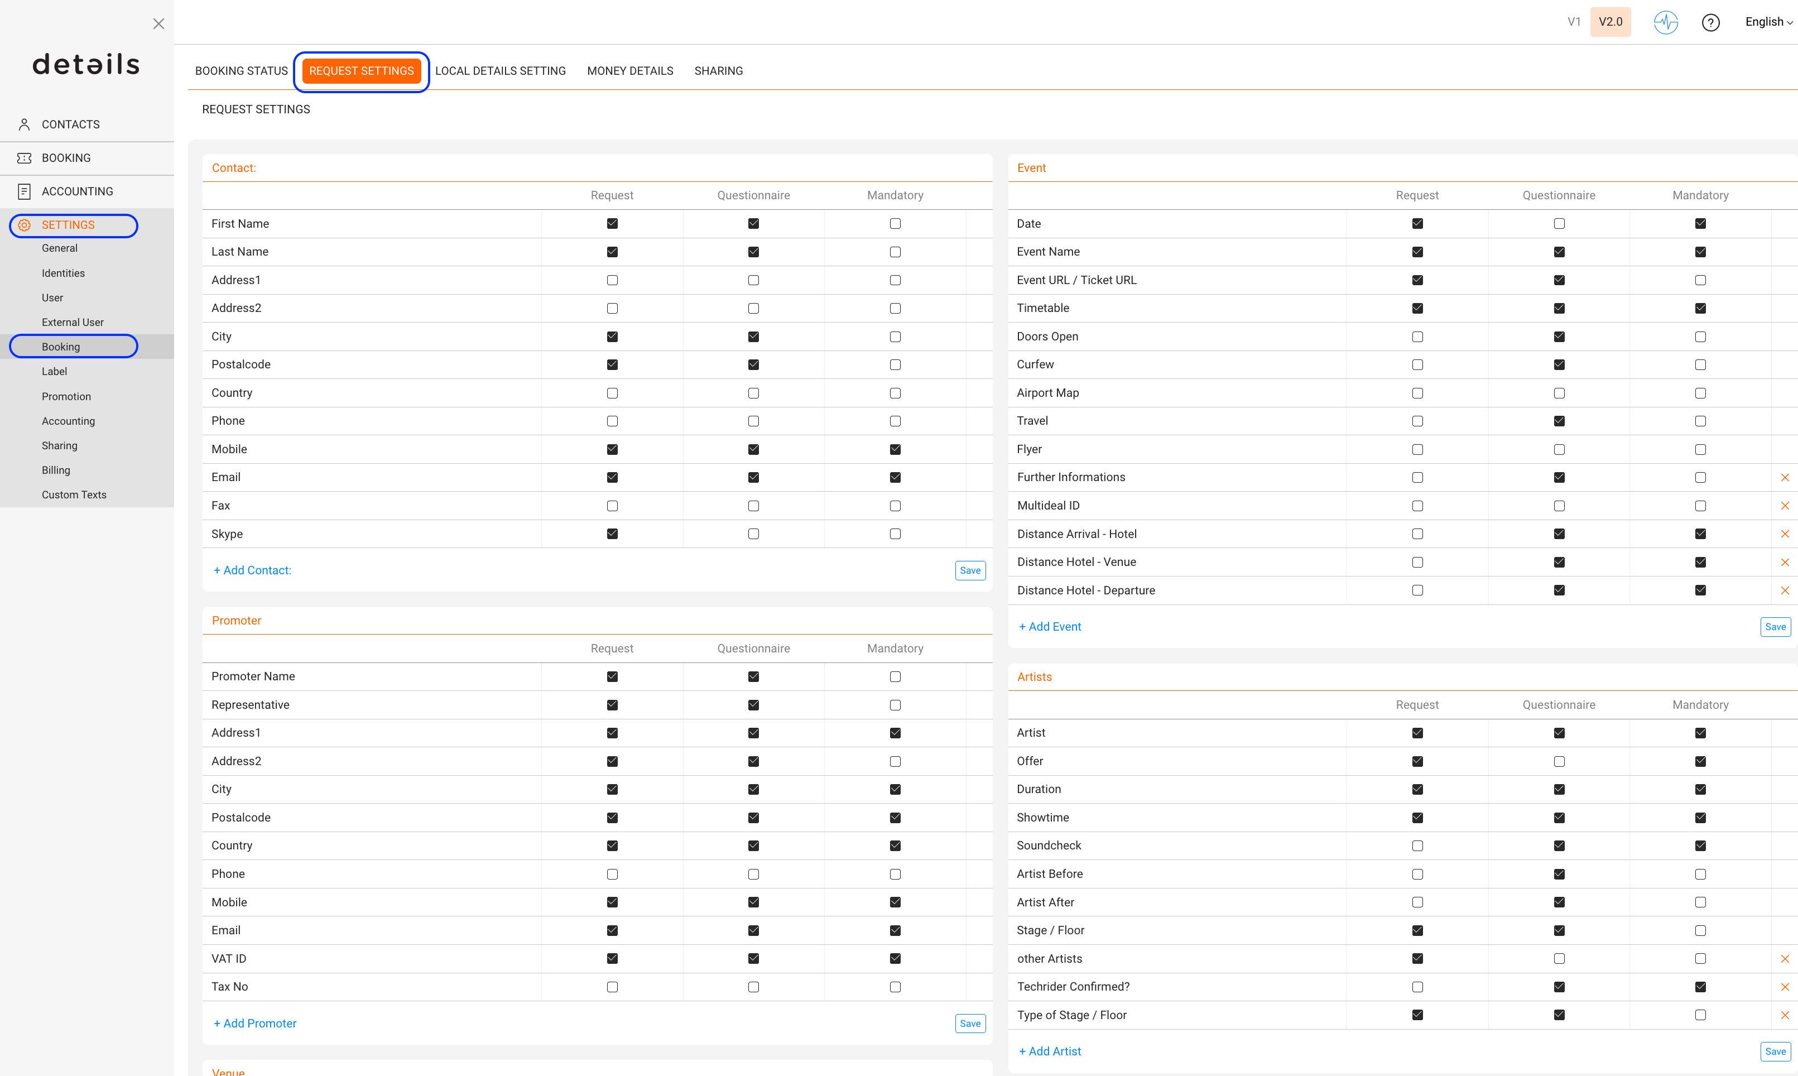Open the General settings submenu
The image size is (1798, 1076).
[x=60, y=248]
